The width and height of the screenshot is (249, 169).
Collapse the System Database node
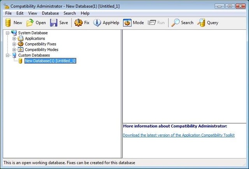[7, 33]
